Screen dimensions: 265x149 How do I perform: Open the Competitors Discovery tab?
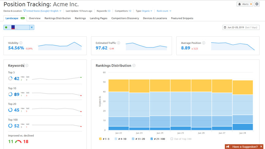(x=125, y=18)
